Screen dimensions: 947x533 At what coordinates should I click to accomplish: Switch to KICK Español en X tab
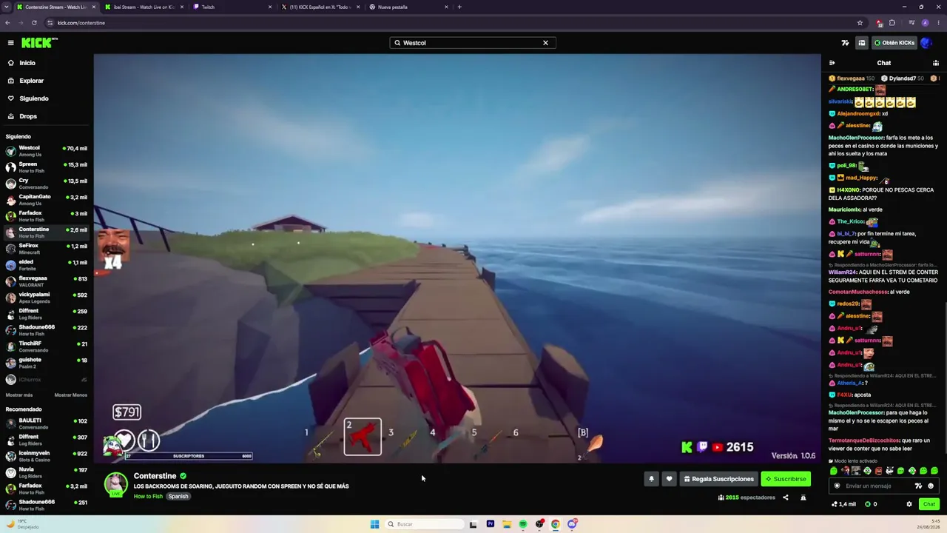[x=320, y=7]
